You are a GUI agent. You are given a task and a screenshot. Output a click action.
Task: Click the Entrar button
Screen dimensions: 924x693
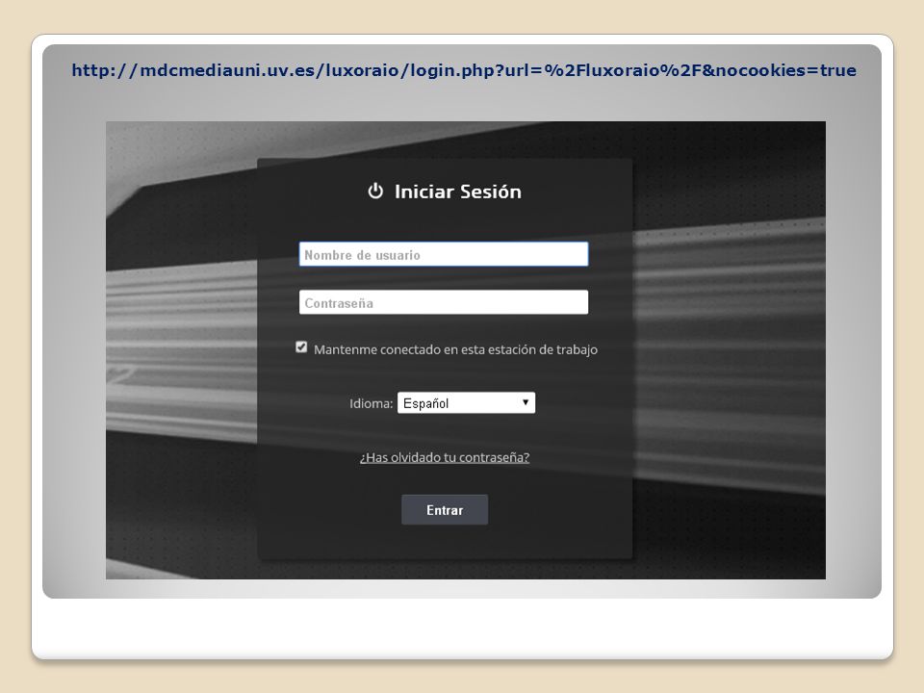coord(445,510)
